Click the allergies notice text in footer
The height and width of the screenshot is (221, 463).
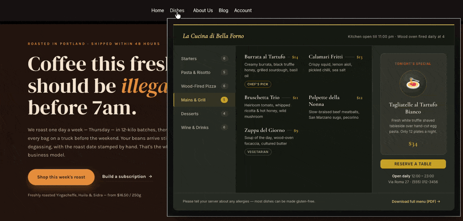[x=249, y=201]
